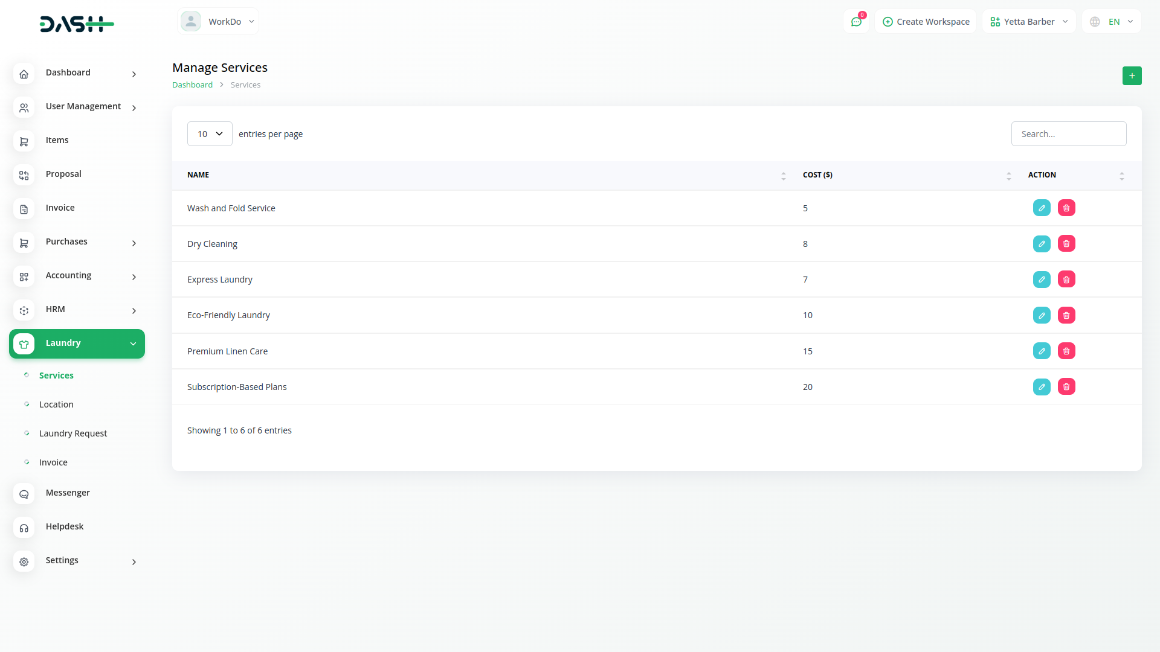This screenshot has height=652, width=1160.
Task: Edit the Express Laundry service
Action: pyautogui.click(x=1042, y=280)
